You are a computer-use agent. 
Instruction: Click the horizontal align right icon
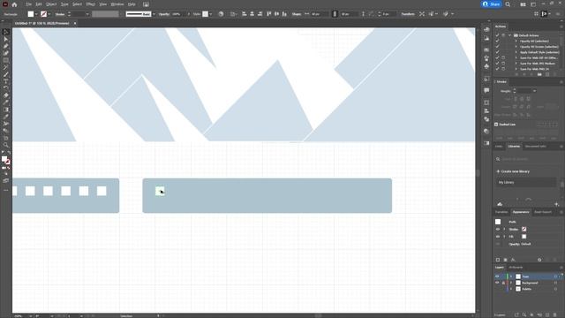[260, 14]
